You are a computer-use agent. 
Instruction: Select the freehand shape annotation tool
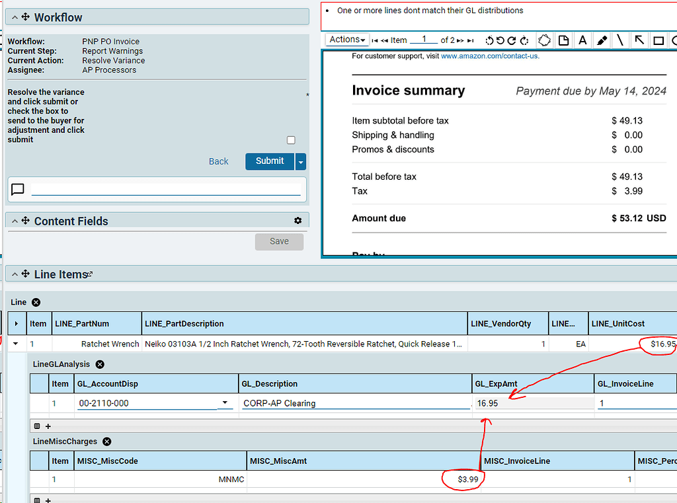(544, 40)
